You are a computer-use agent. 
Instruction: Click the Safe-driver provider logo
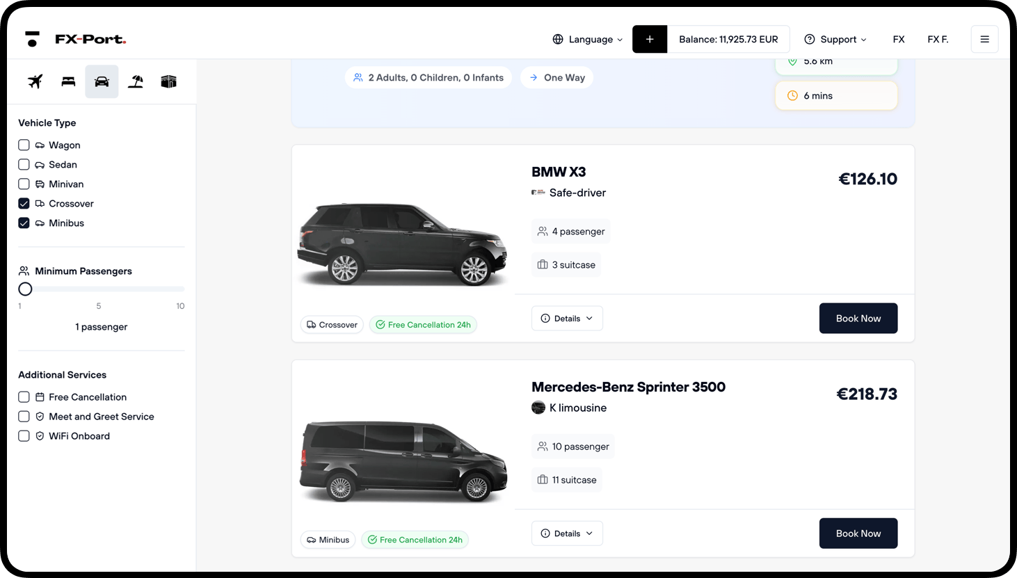coord(538,193)
